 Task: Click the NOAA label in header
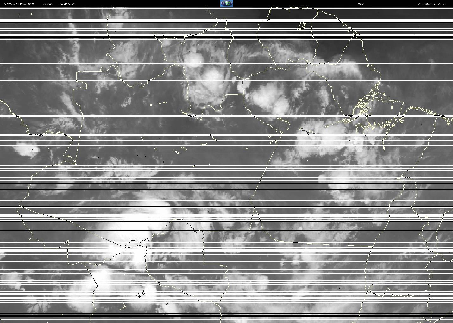pos(47,4)
